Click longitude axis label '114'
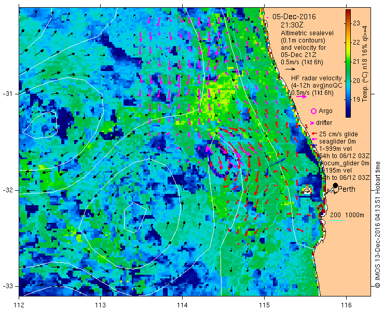Screen dimensions: 384x311 pyautogui.click(x=182, y=305)
